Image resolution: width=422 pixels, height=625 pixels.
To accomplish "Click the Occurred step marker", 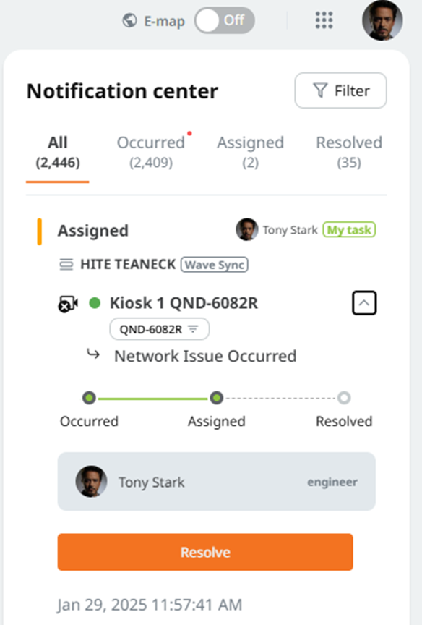I will [89, 398].
